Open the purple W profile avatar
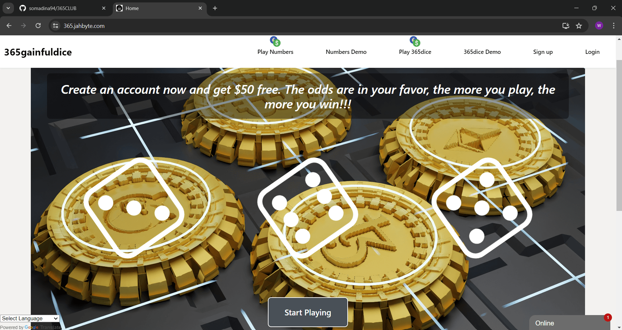 pos(599,26)
